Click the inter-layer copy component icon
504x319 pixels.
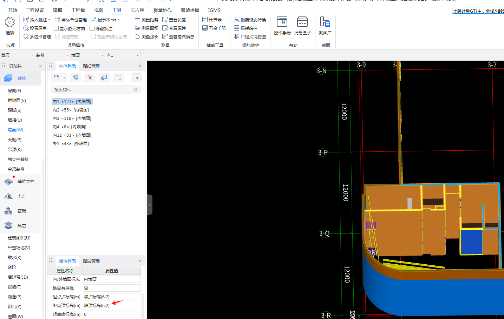pos(104,78)
